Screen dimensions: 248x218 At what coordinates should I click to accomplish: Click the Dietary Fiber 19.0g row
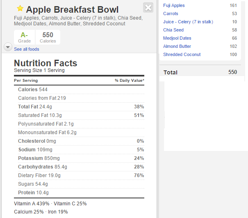(x=79, y=175)
